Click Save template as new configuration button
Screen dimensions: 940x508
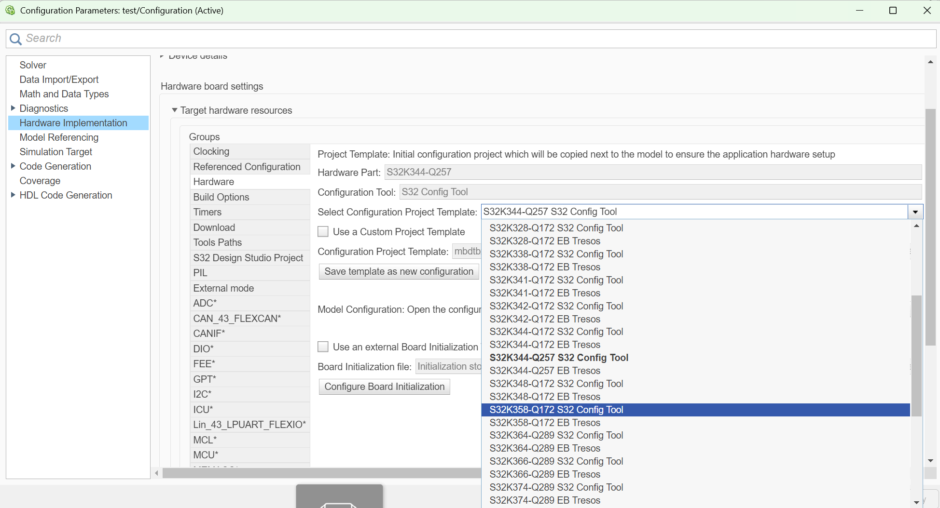coord(399,271)
